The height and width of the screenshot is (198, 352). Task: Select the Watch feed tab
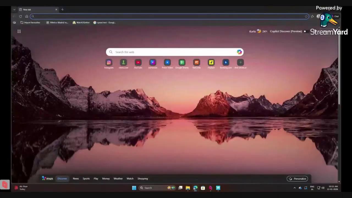[x=130, y=178]
